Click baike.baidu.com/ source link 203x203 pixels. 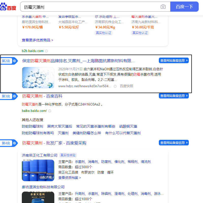click(x=34, y=111)
